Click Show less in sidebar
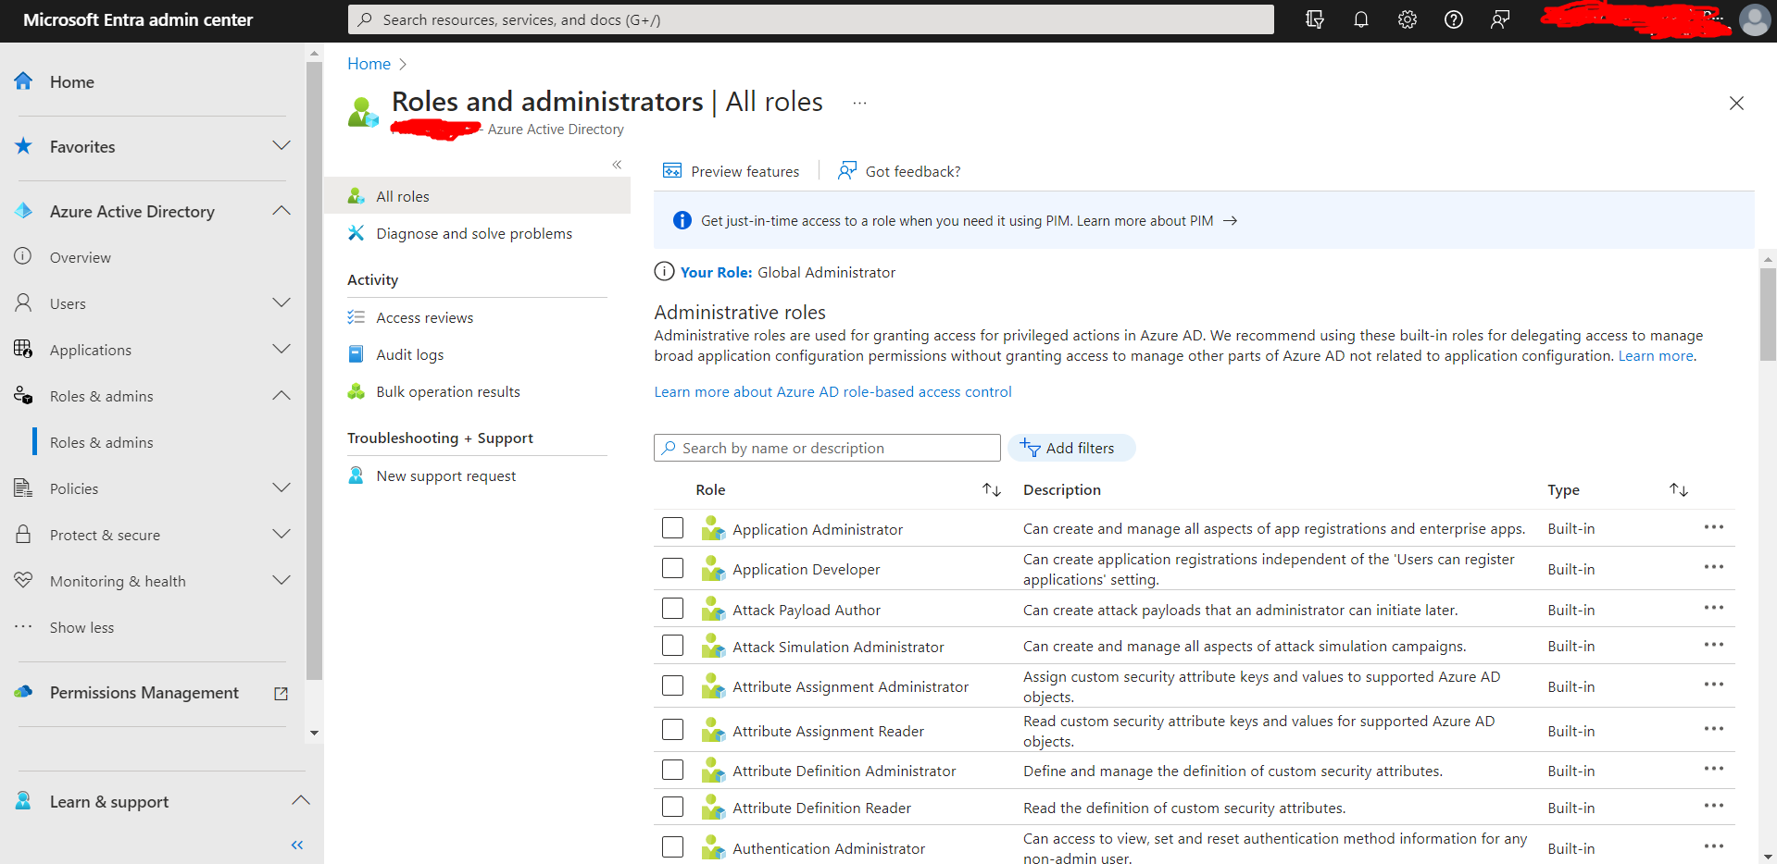Viewport: 1777px width, 864px height. (81, 627)
